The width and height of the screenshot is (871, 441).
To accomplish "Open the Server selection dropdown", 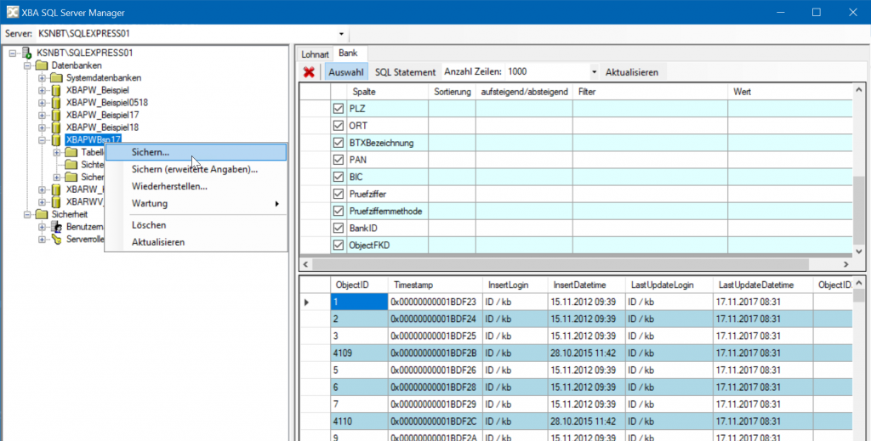I will [x=342, y=34].
